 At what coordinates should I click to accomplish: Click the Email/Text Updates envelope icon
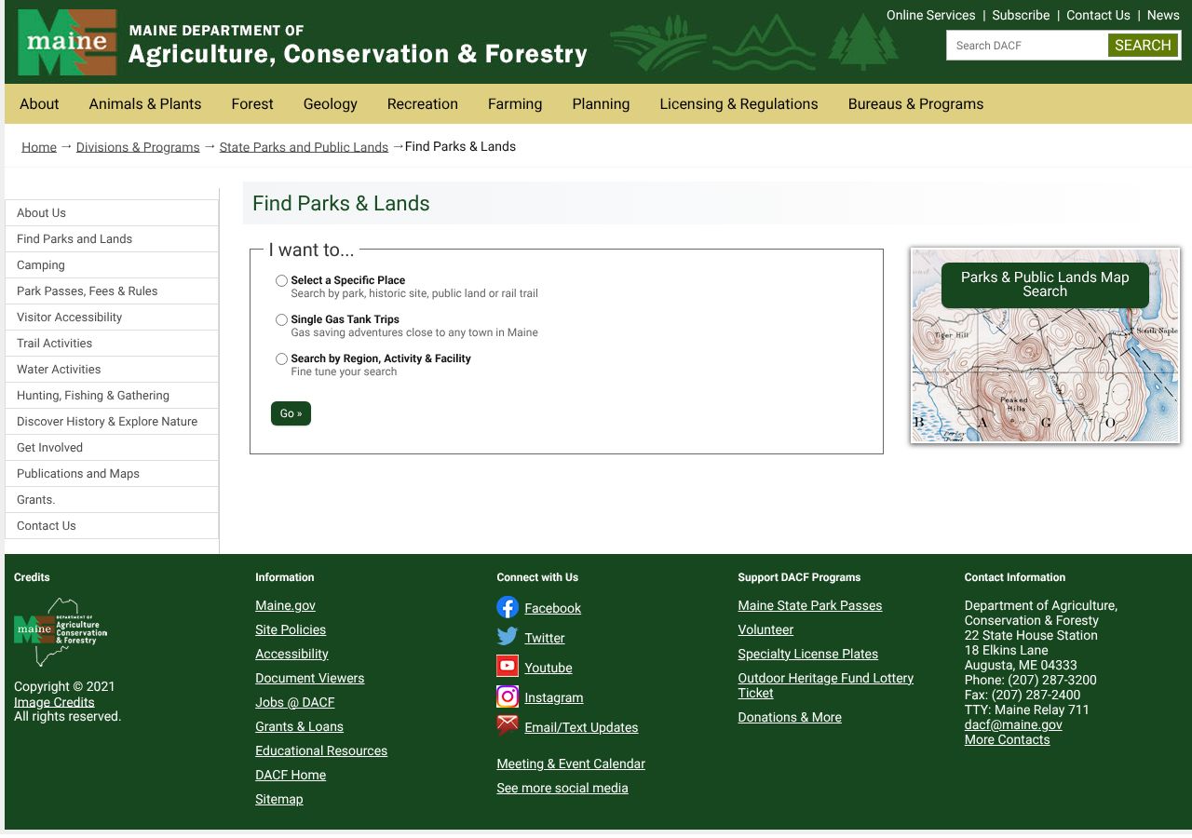[508, 726]
